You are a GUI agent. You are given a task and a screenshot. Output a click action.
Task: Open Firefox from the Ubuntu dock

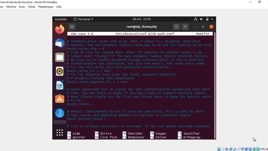point(59,29)
